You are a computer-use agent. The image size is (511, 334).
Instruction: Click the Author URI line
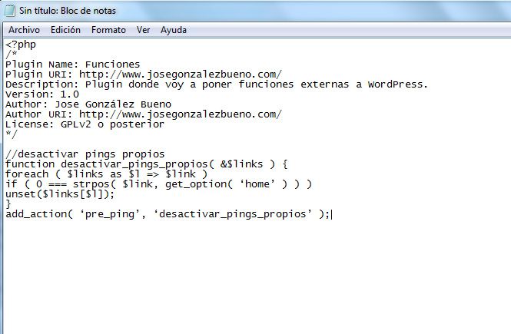coord(144,114)
